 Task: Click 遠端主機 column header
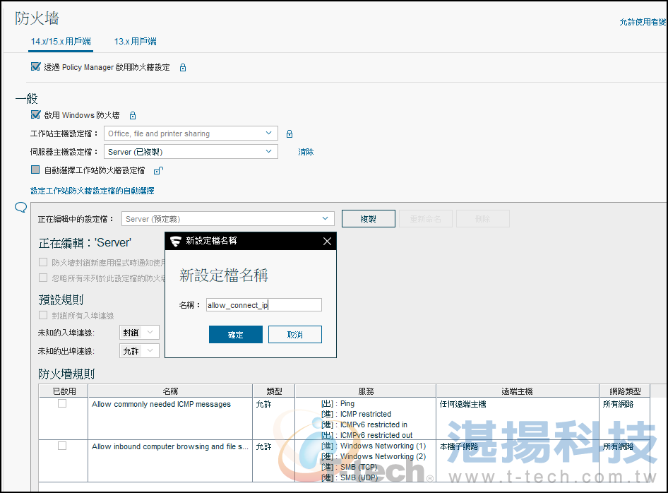[518, 391]
